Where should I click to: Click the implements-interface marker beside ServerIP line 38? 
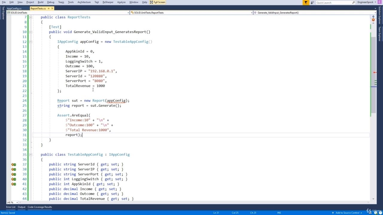pyautogui.click(x=13, y=169)
